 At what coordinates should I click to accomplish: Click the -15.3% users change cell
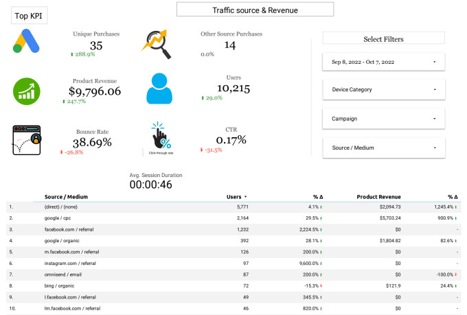pyautogui.click(x=313, y=285)
